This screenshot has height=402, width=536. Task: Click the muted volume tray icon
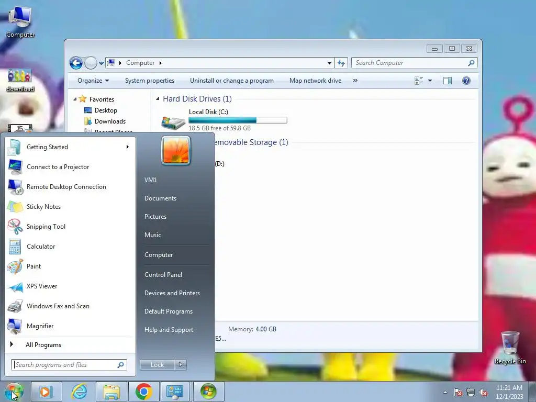[483, 393]
